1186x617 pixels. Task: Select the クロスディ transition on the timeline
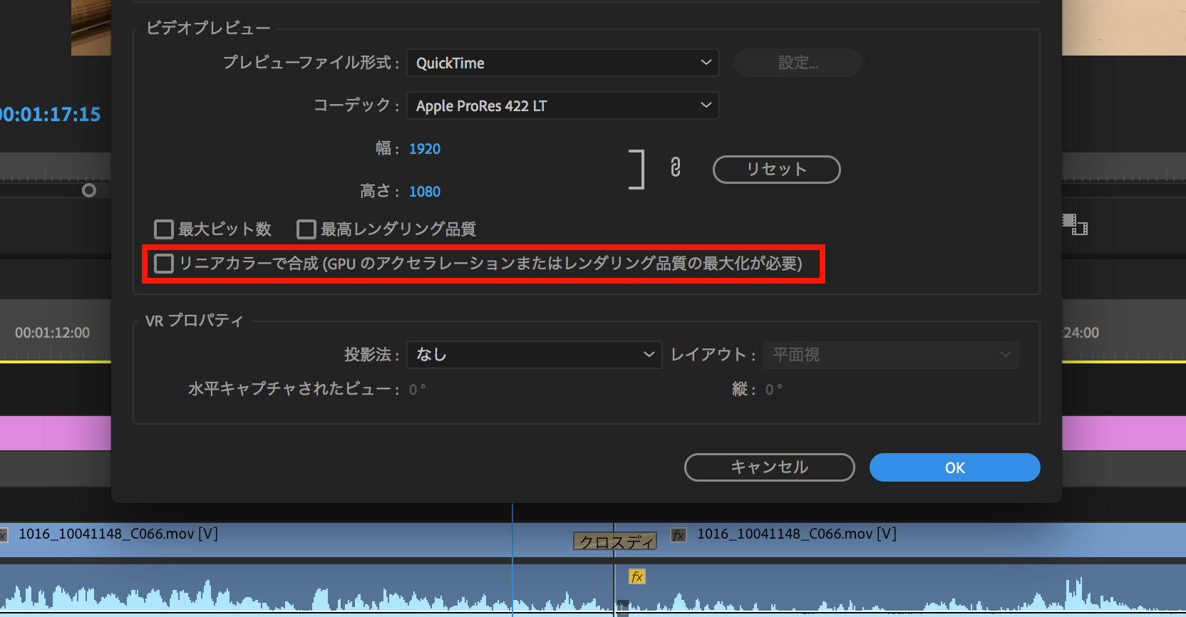(x=615, y=541)
